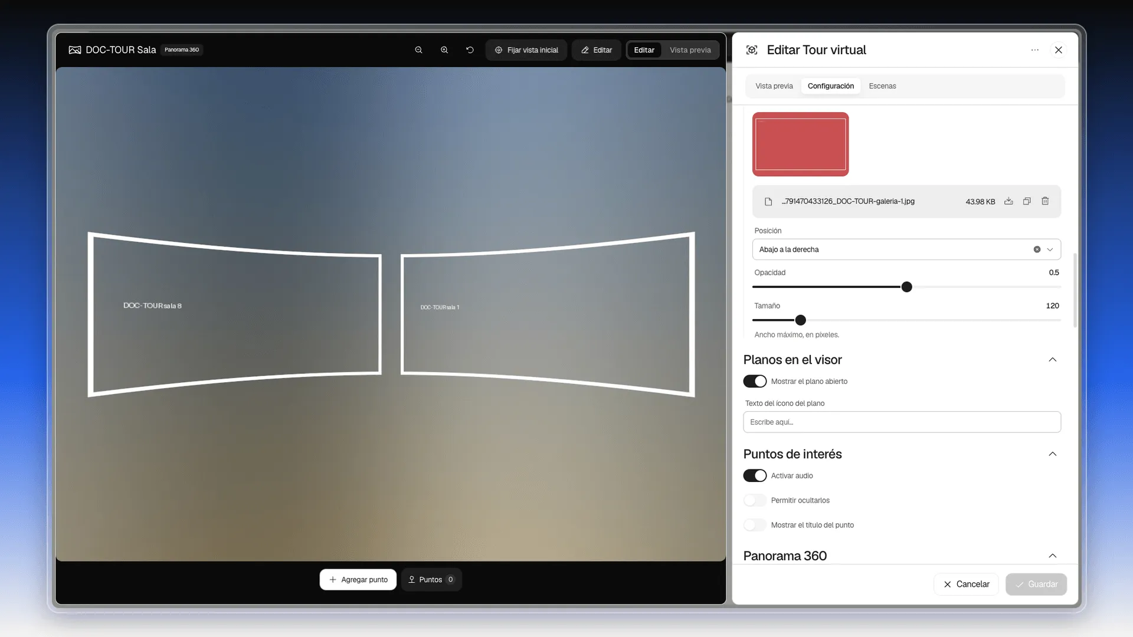
Task: Click the red watermark image thumbnail
Action: click(x=800, y=145)
